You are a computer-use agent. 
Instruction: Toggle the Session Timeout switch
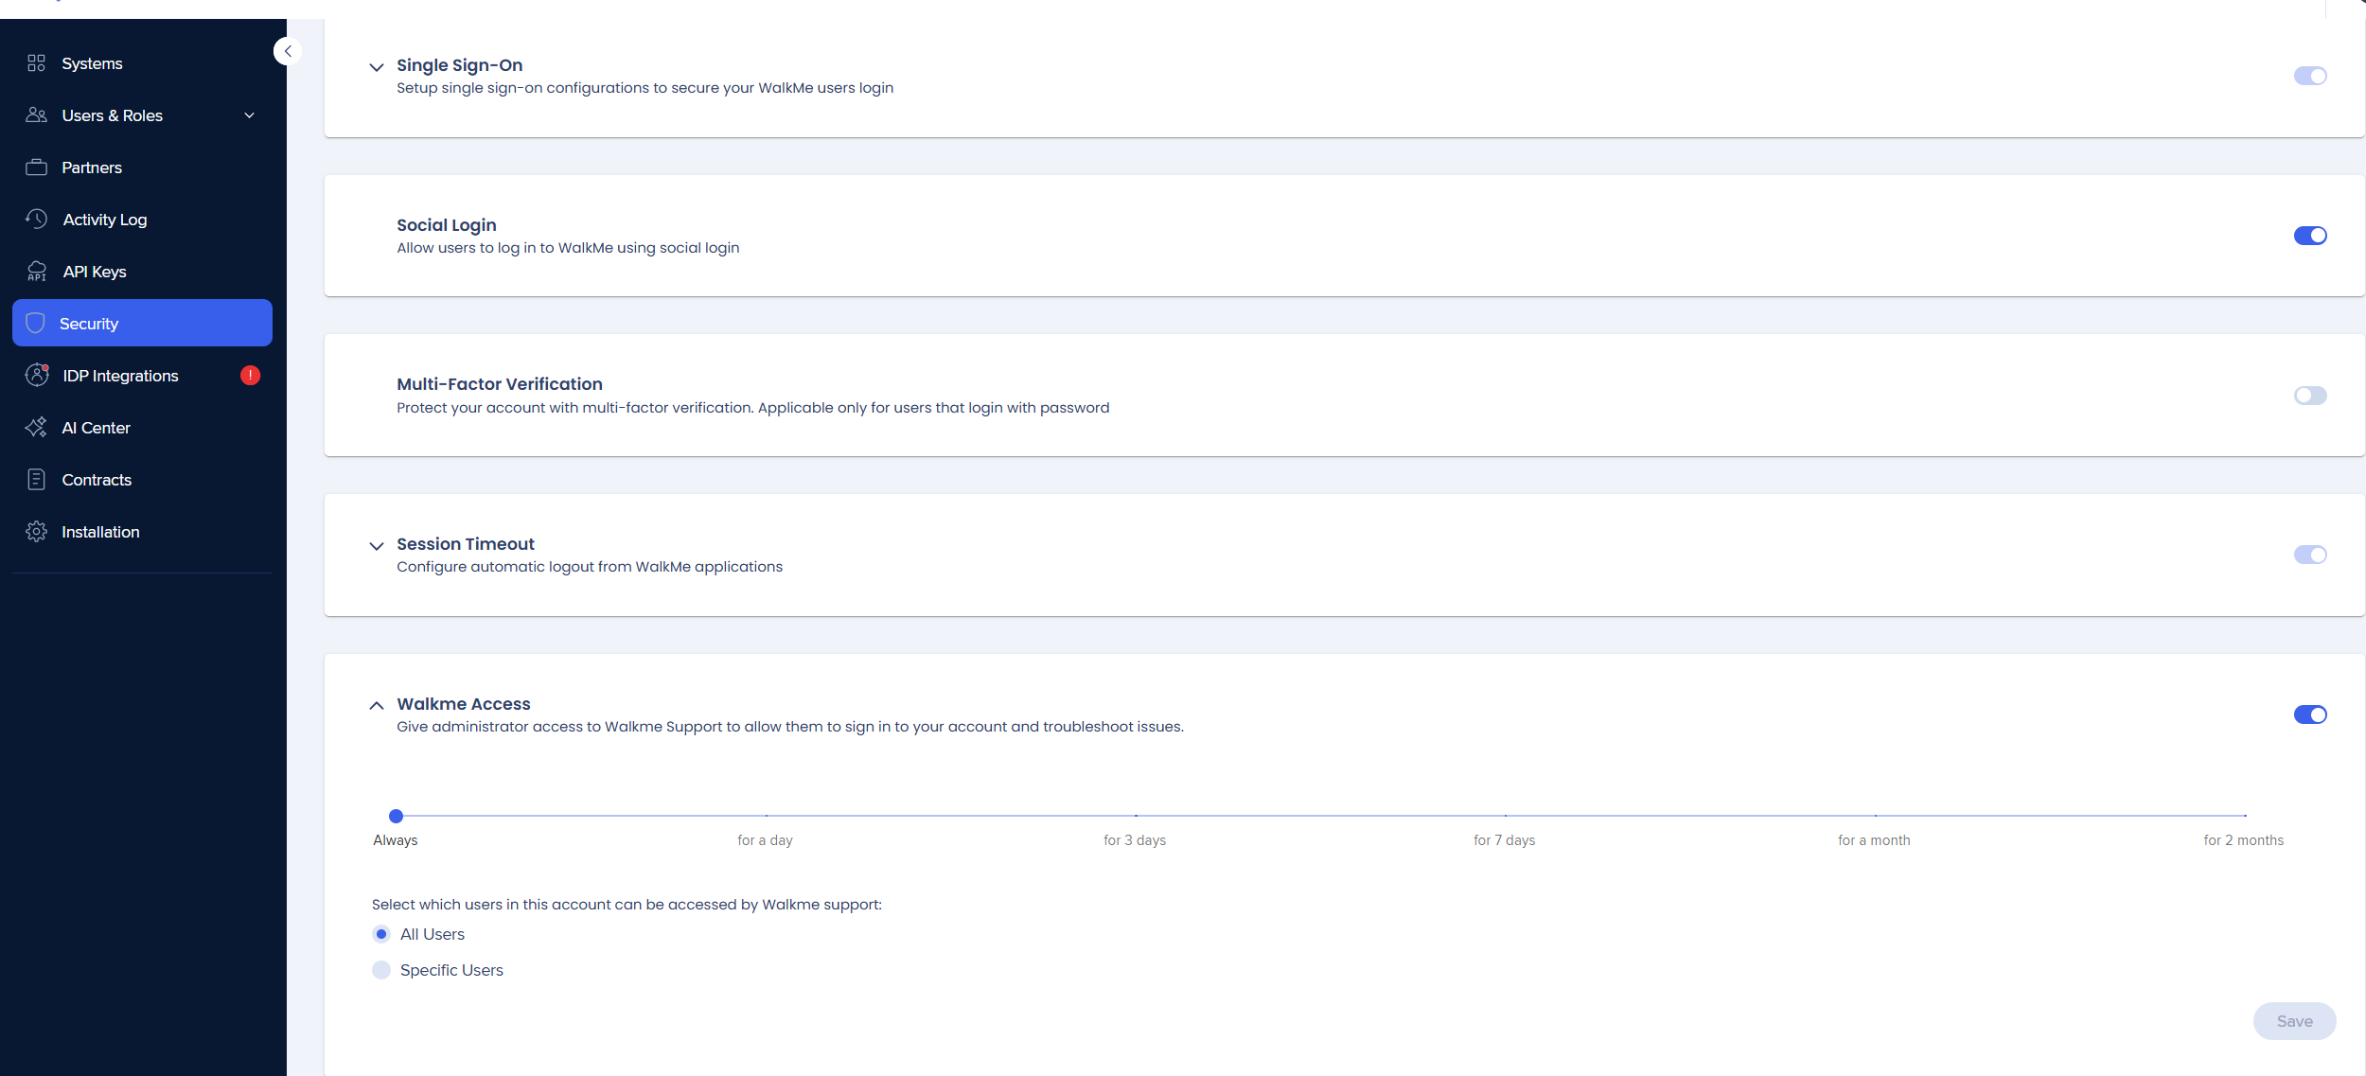coord(2310,555)
